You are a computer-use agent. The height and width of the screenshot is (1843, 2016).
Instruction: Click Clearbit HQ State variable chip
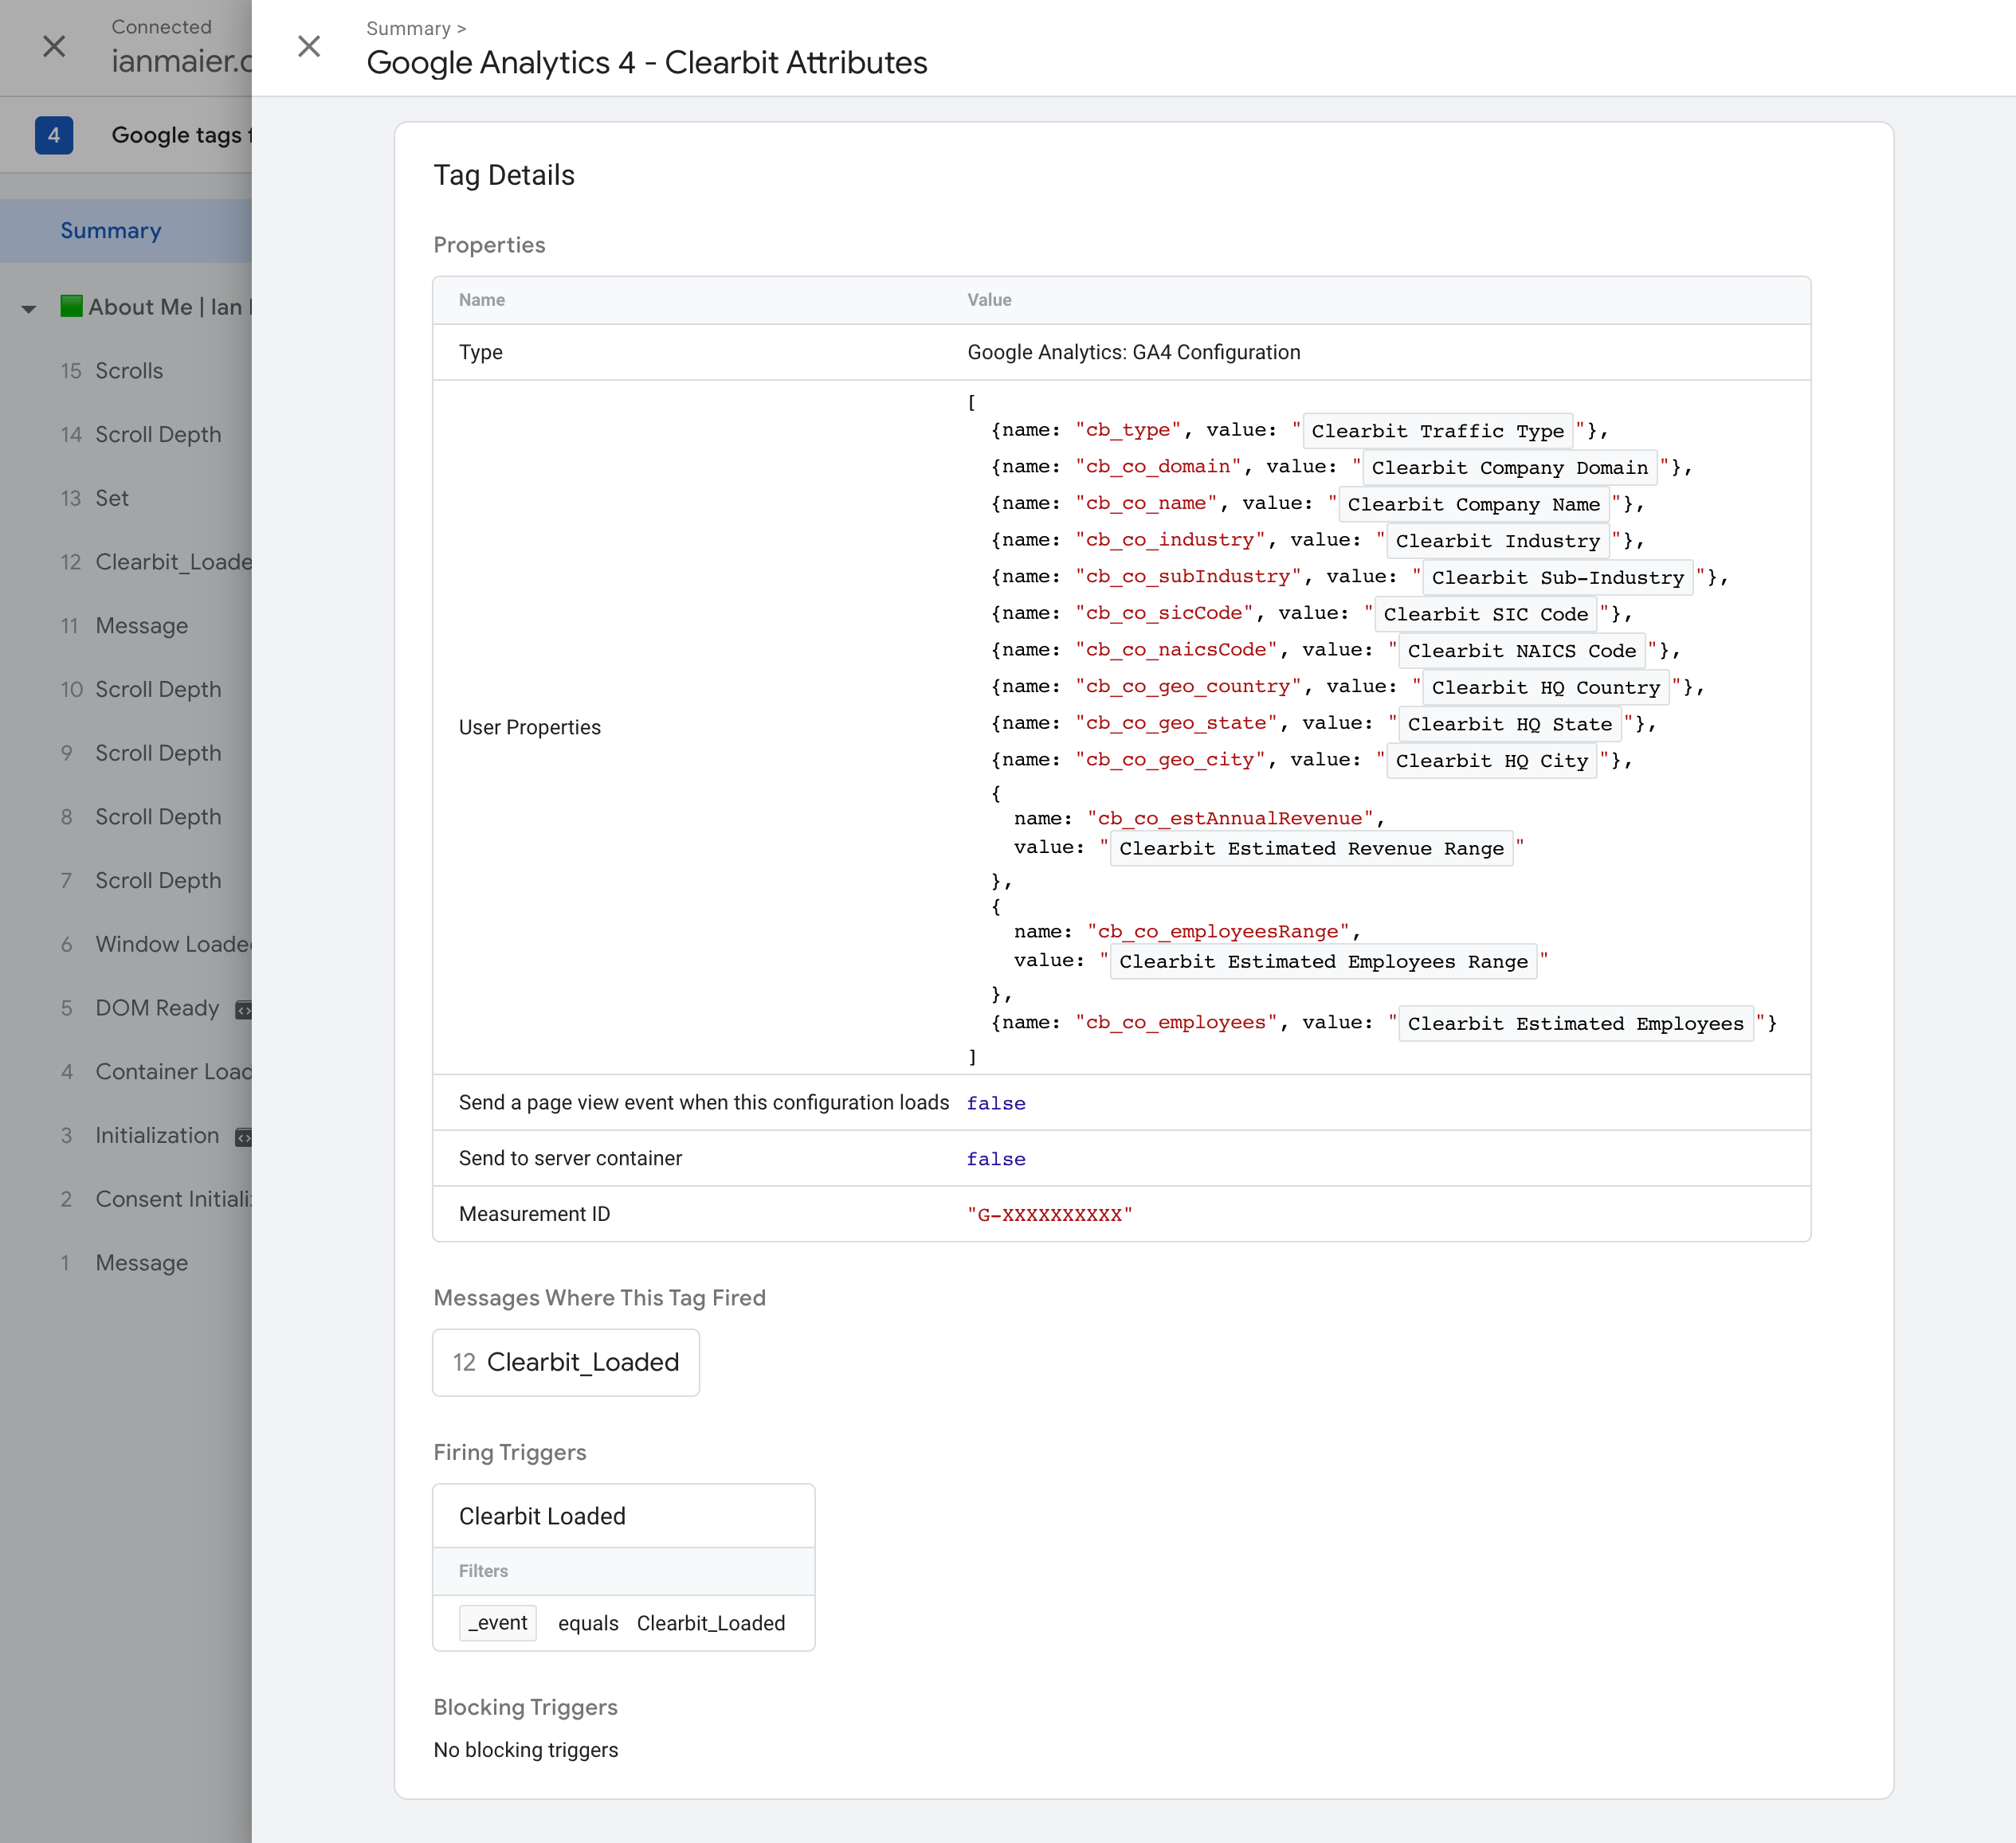click(1509, 725)
